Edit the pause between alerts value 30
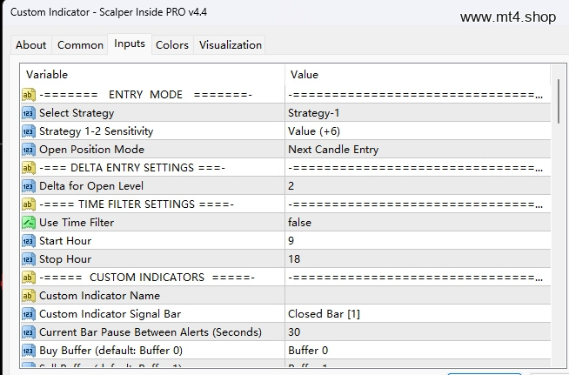569x375 pixels. pos(418,332)
